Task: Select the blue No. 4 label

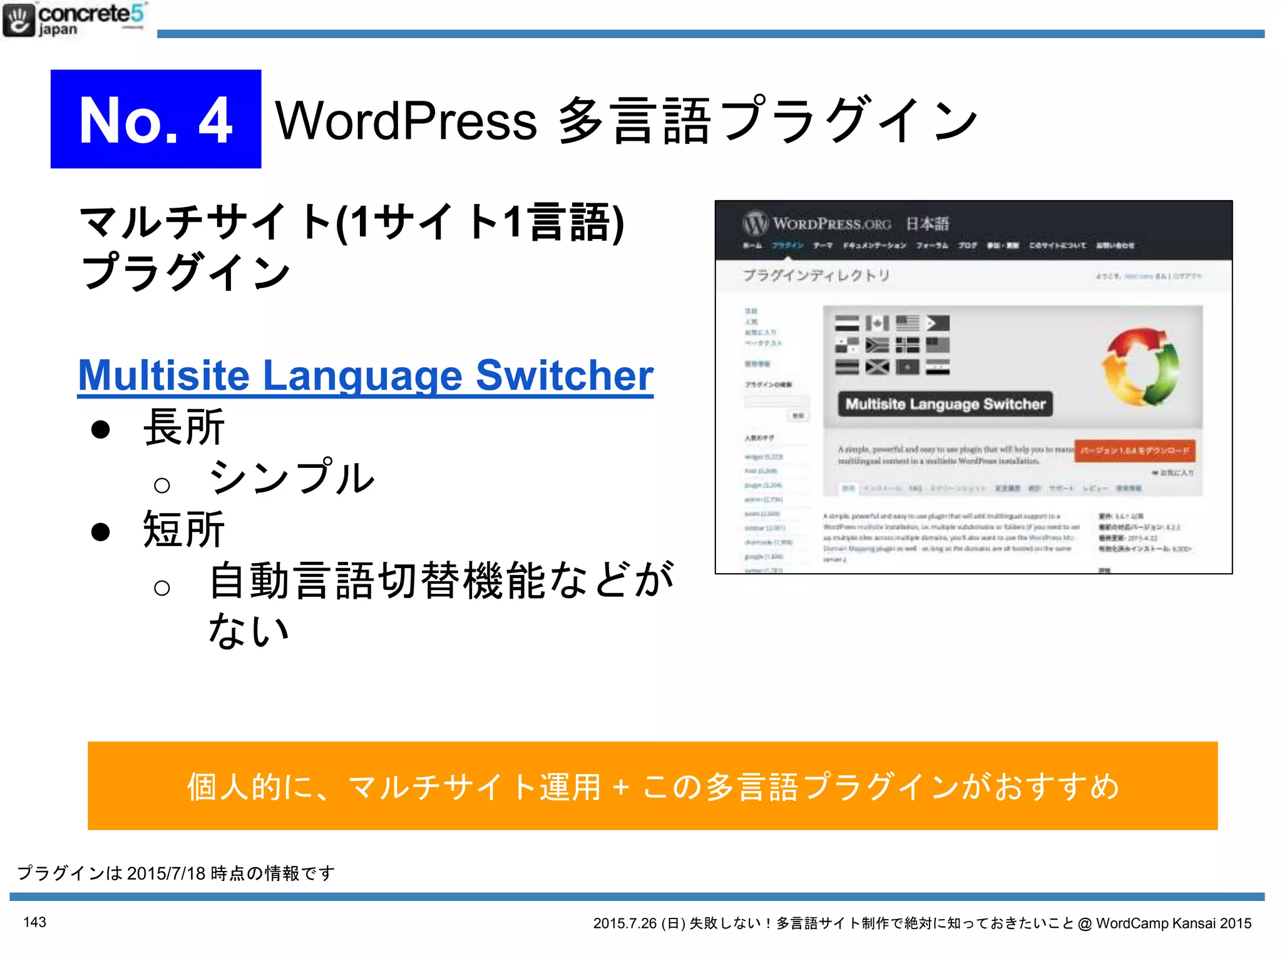Action: point(156,119)
